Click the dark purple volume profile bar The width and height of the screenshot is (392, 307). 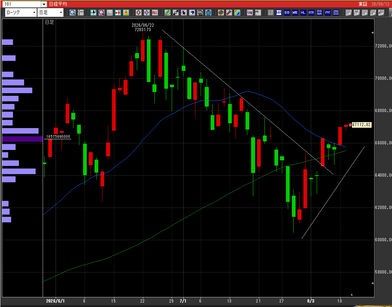click(x=23, y=139)
